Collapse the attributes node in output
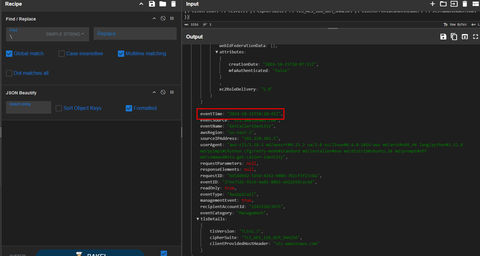The width and height of the screenshot is (480, 256). tap(217, 52)
